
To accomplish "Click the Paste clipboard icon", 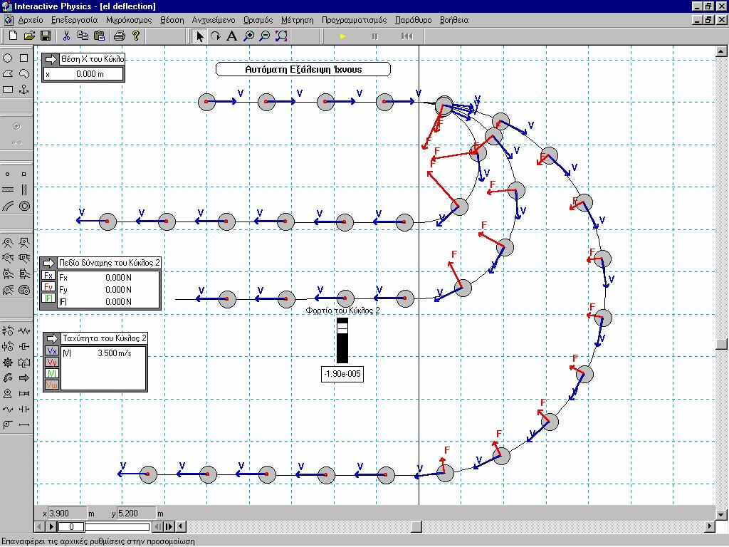I will tap(99, 36).
